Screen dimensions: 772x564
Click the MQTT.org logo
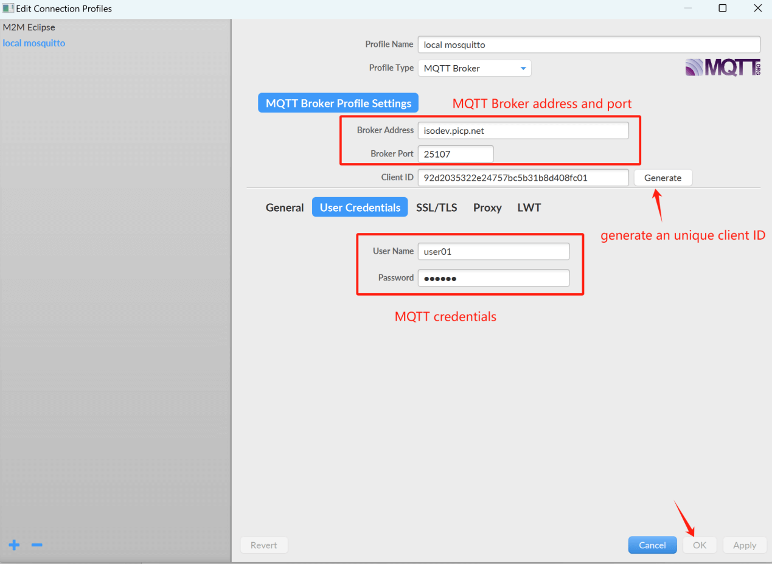[x=723, y=68]
